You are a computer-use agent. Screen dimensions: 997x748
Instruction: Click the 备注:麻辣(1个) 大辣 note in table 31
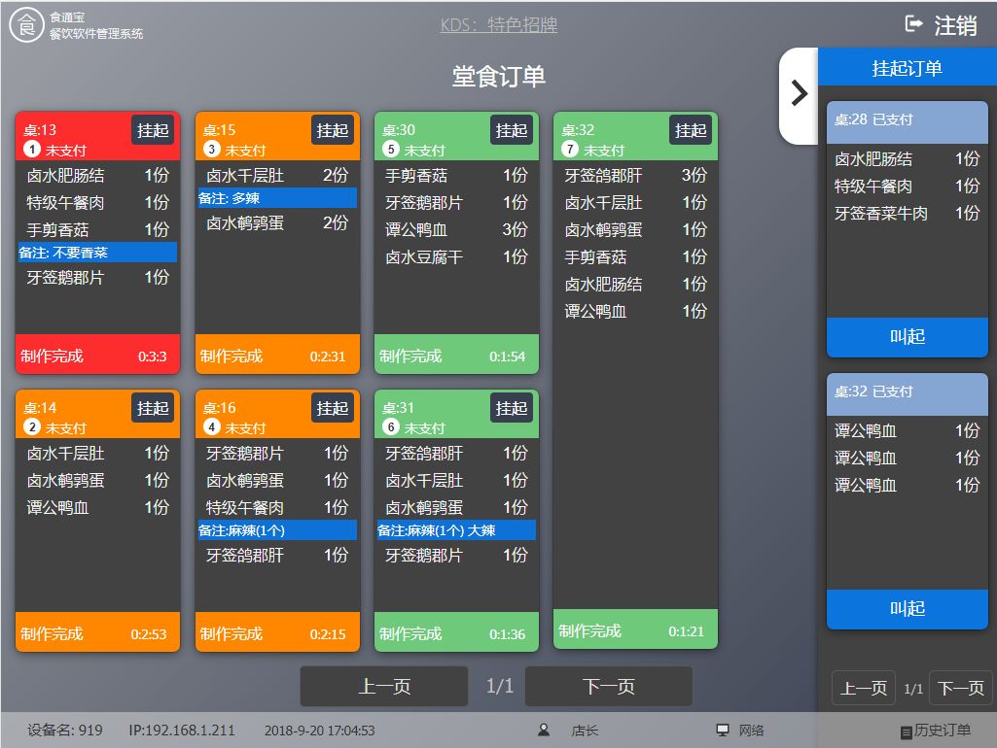coord(456,530)
